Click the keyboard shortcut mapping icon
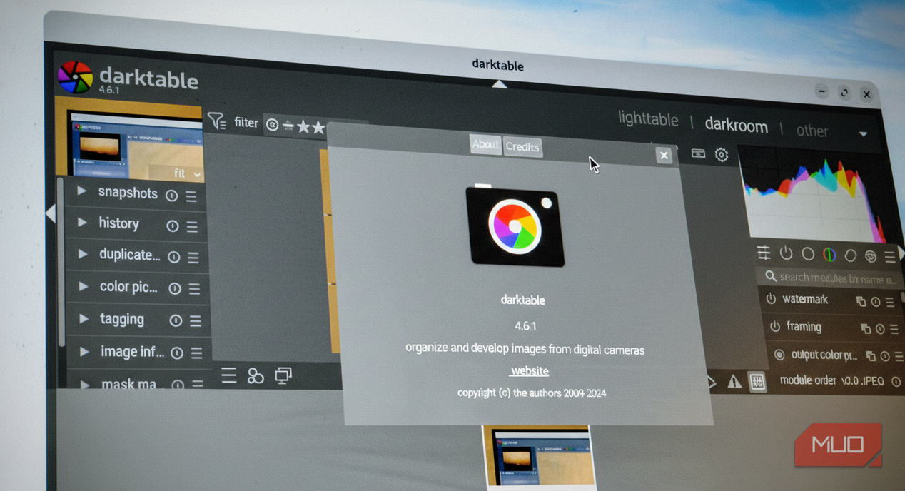 tap(697, 153)
